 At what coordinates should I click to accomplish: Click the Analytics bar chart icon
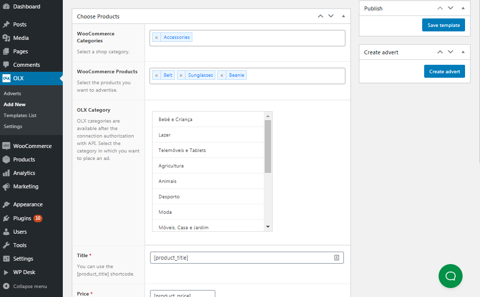pyautogui.click(x=6, y=173)
